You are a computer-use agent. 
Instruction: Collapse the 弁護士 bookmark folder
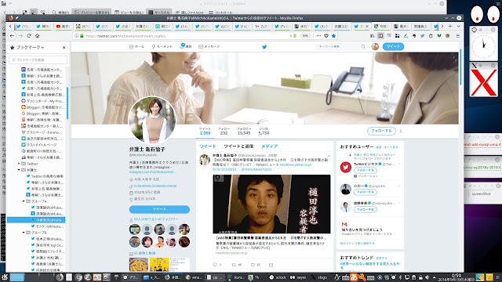(19, 170)
